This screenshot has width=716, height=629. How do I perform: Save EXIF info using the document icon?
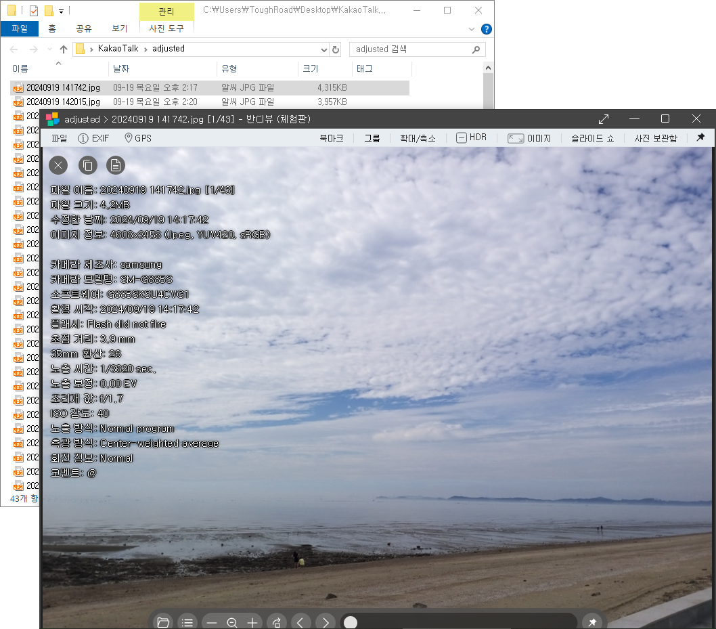pos(116,165)
